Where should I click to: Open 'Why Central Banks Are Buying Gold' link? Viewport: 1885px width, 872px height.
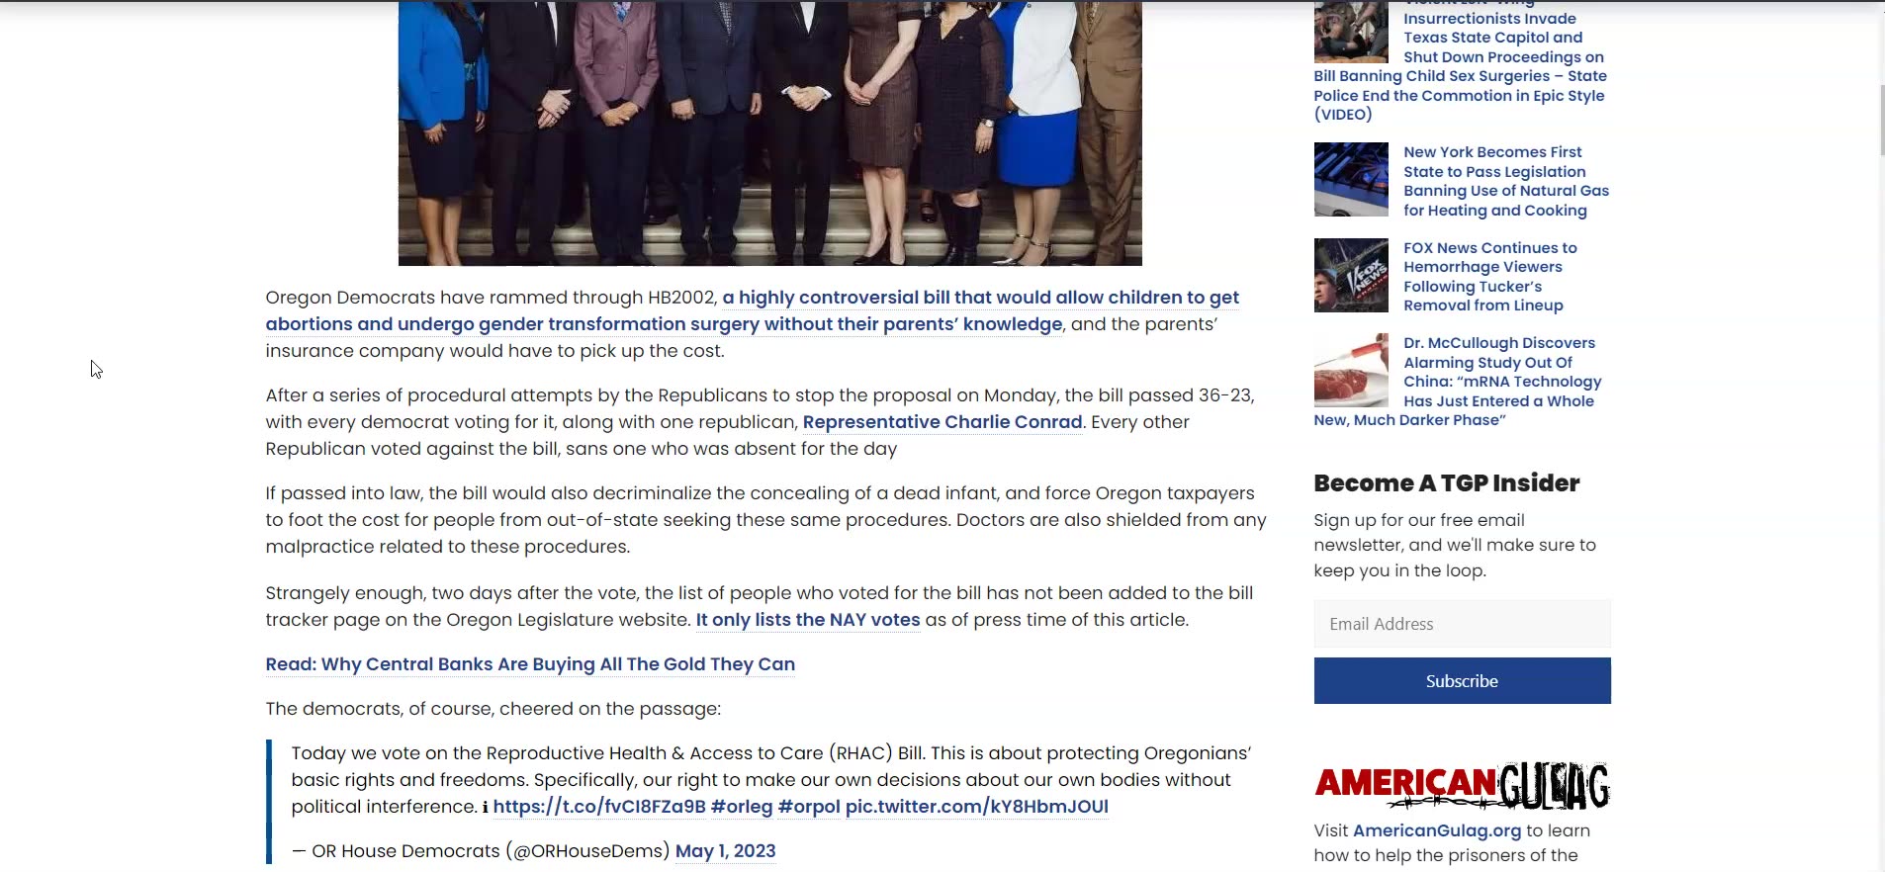tap(530, 664)
